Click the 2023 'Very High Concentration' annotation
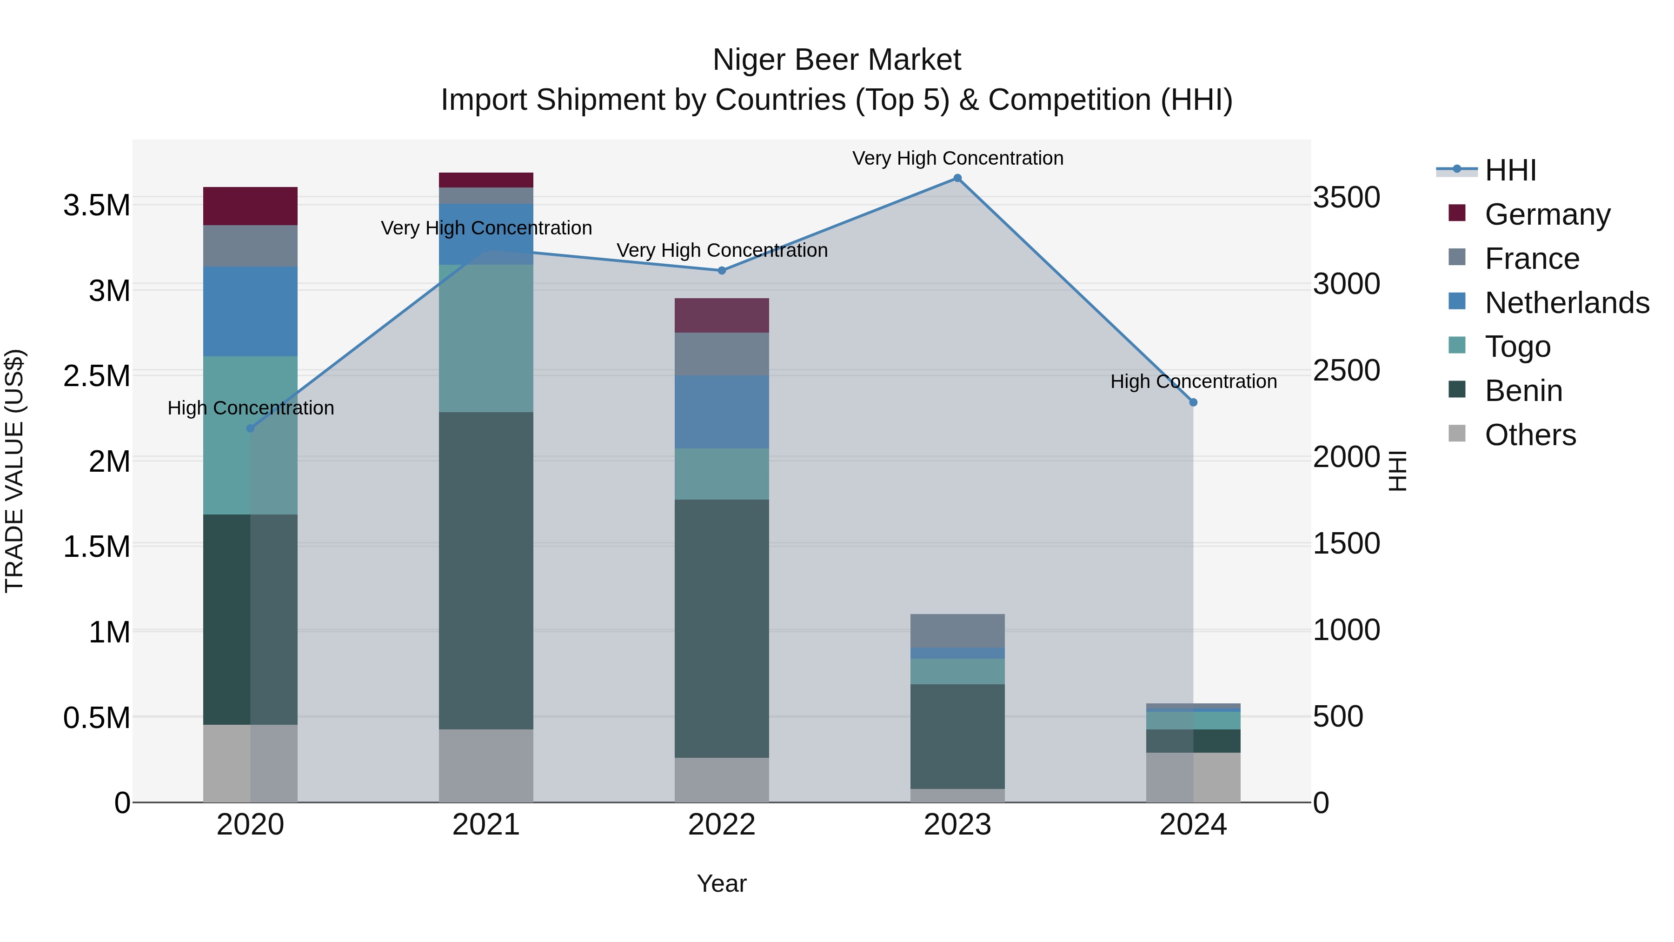This screenshot has width=1674, height=942. [958, 158]
